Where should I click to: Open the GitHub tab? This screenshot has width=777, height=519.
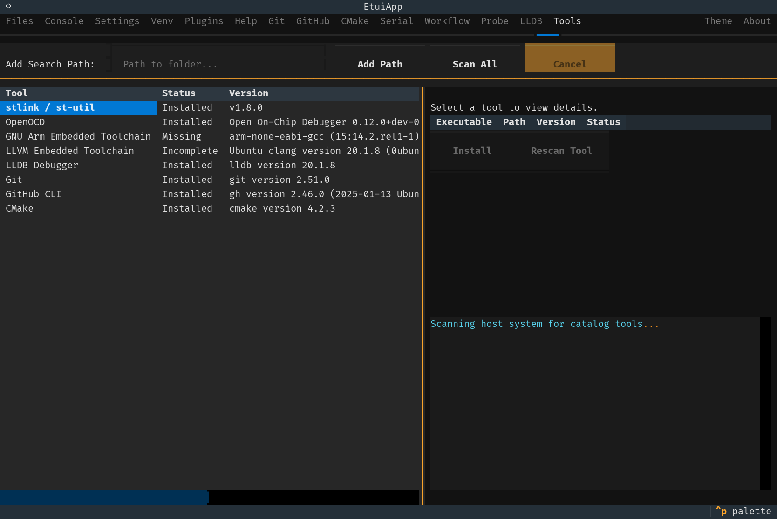(x=313, y=21)
